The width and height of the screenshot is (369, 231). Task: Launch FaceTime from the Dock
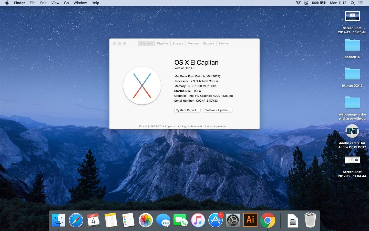(181, 220)
